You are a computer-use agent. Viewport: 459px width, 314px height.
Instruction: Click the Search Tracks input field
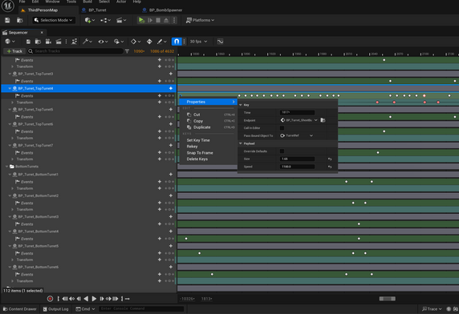(x=75, y=51)
